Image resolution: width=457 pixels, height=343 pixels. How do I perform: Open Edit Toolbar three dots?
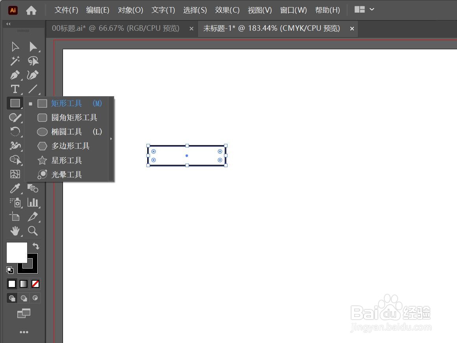tap(24, 332)
